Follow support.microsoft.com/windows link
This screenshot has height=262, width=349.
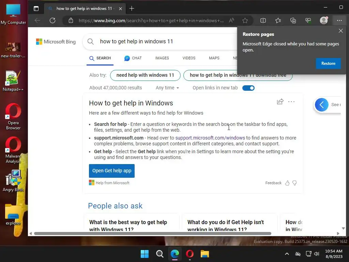pos(210,138)
